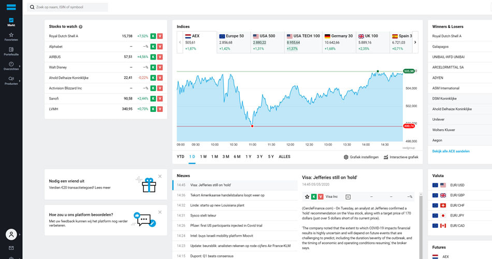Close the platform feedback card

click(160, 212)
